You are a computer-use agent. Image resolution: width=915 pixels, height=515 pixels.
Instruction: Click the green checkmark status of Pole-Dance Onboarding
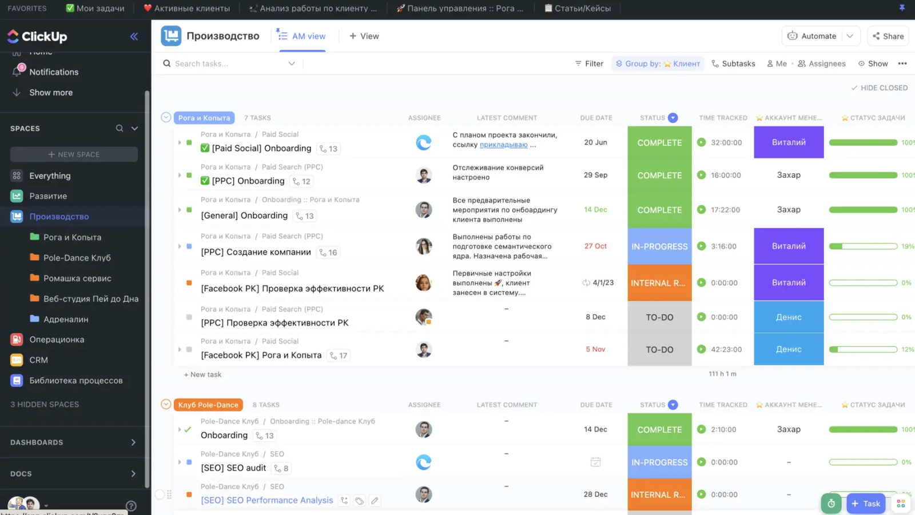click(188, 429)
